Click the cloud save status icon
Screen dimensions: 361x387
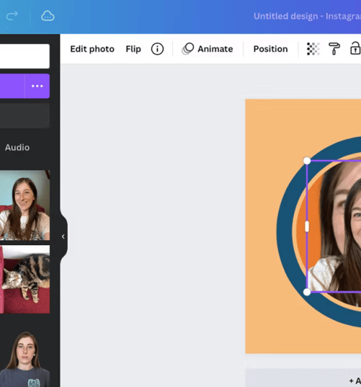(48, 16)
